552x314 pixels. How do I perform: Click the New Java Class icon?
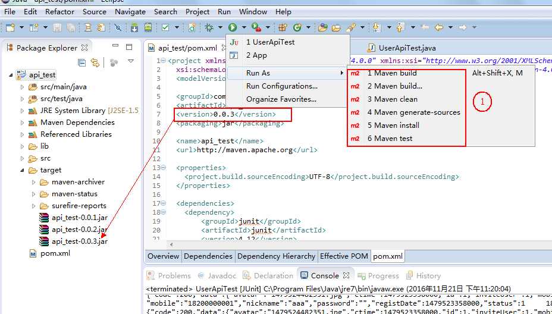pos(297,27)
